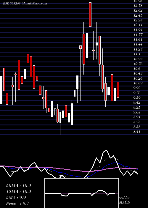The height and width of the screenshot is (208, 148).
Task: Select the 9.92 price axis label
Action: point(137,88)
